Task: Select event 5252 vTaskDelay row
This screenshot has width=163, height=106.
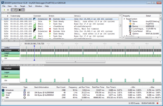Action: coord(60,26)
